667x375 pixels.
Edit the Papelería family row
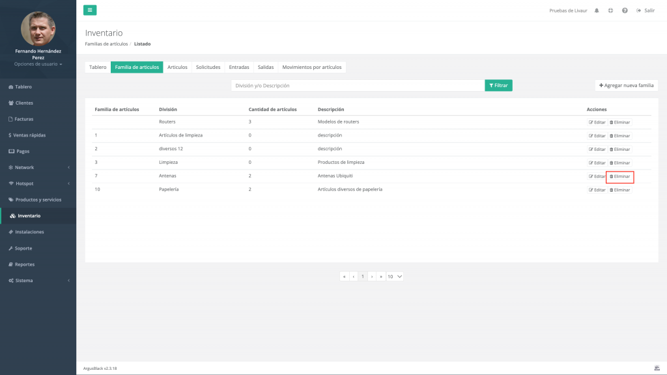[x=597, y=190]
